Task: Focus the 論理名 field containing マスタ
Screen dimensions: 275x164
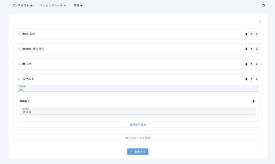Action: point(138,111)
